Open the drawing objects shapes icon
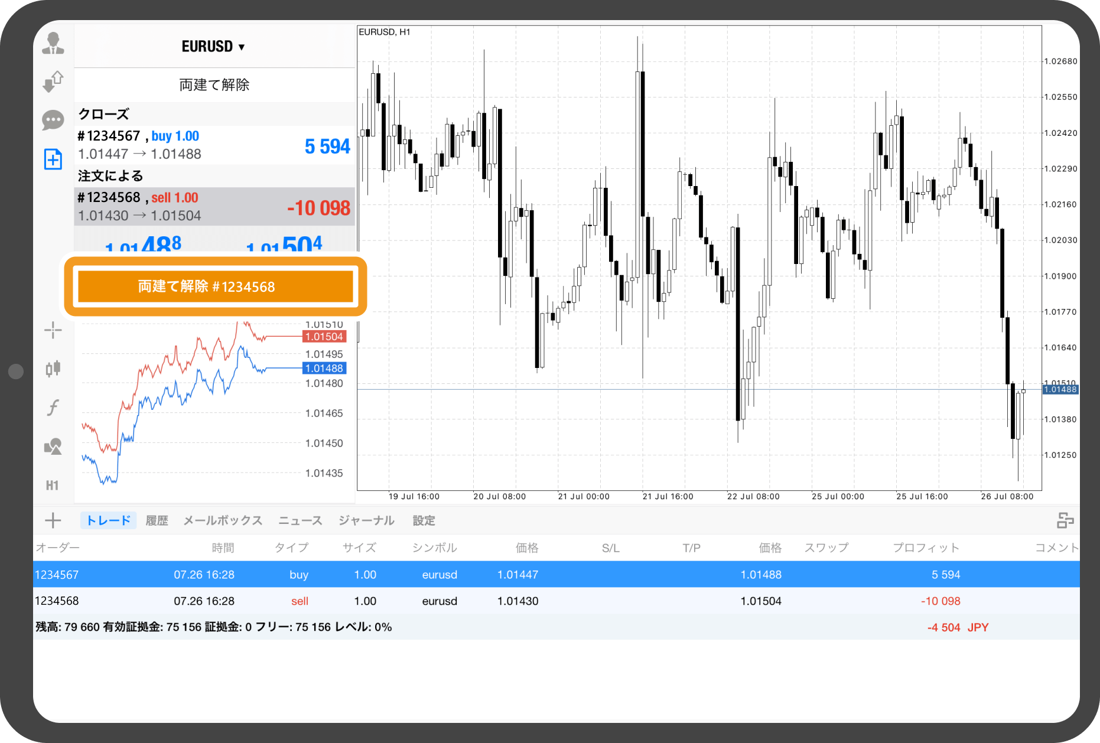The width and height of the screenshot is (1100, 743). pyautogui.click(x=53, y=447)
